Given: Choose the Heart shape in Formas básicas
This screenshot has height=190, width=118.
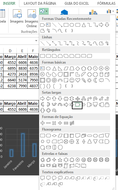Looking at the screenshot, I should tap(78, 80).
